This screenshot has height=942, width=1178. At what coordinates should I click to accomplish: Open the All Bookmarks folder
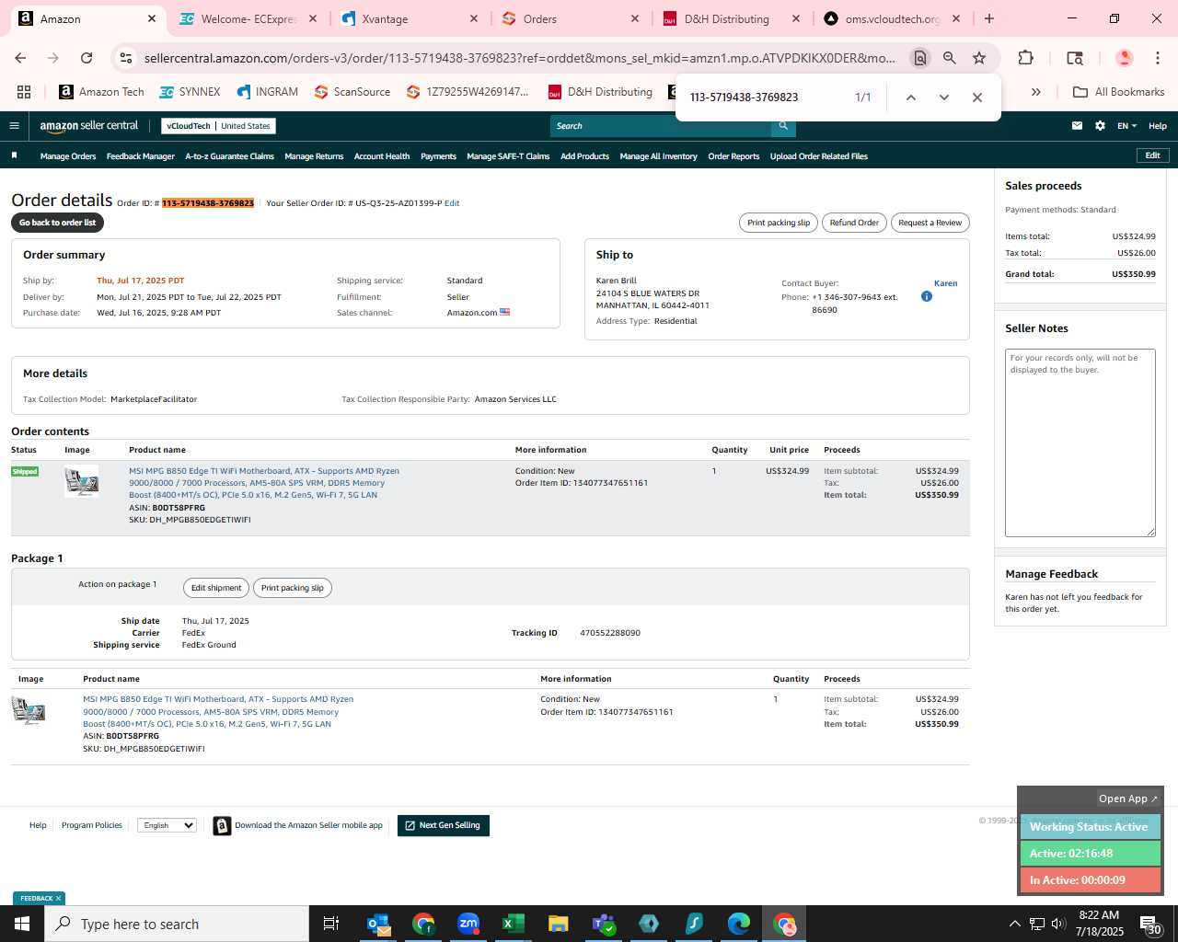[1119, 92]
